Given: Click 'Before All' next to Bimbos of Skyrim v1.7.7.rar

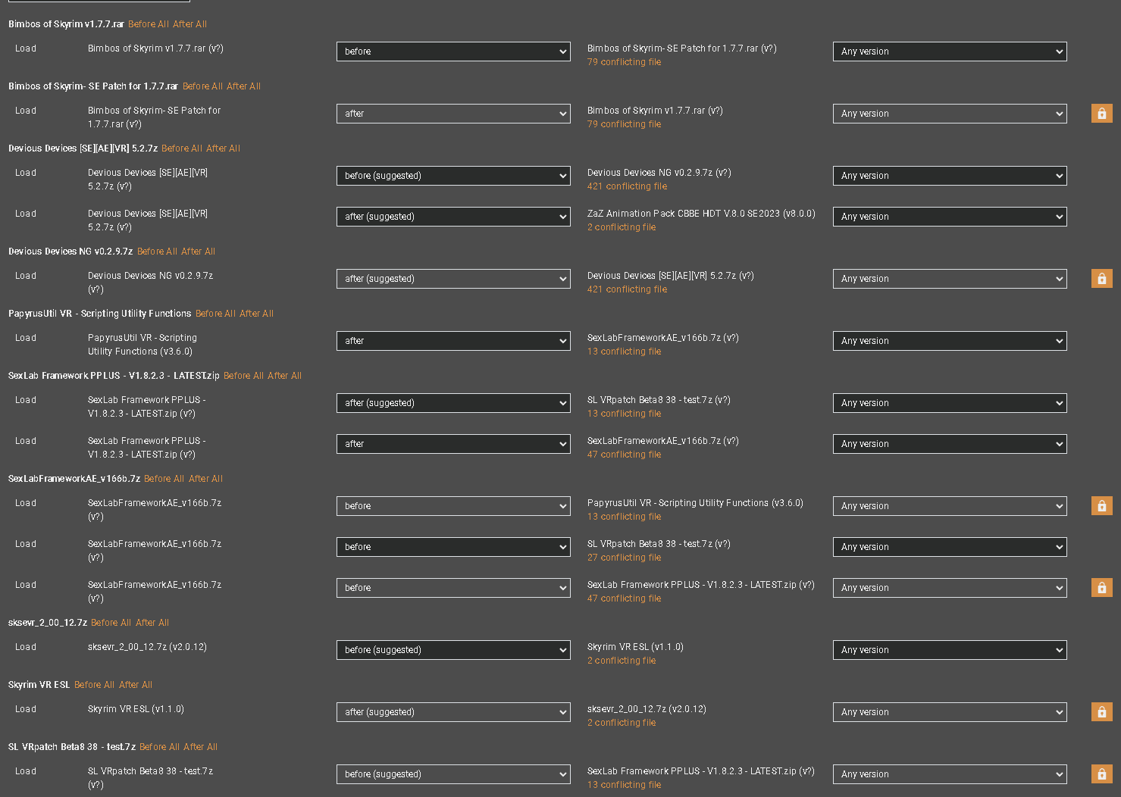Looking at the screenshot, I should [149, 24].
